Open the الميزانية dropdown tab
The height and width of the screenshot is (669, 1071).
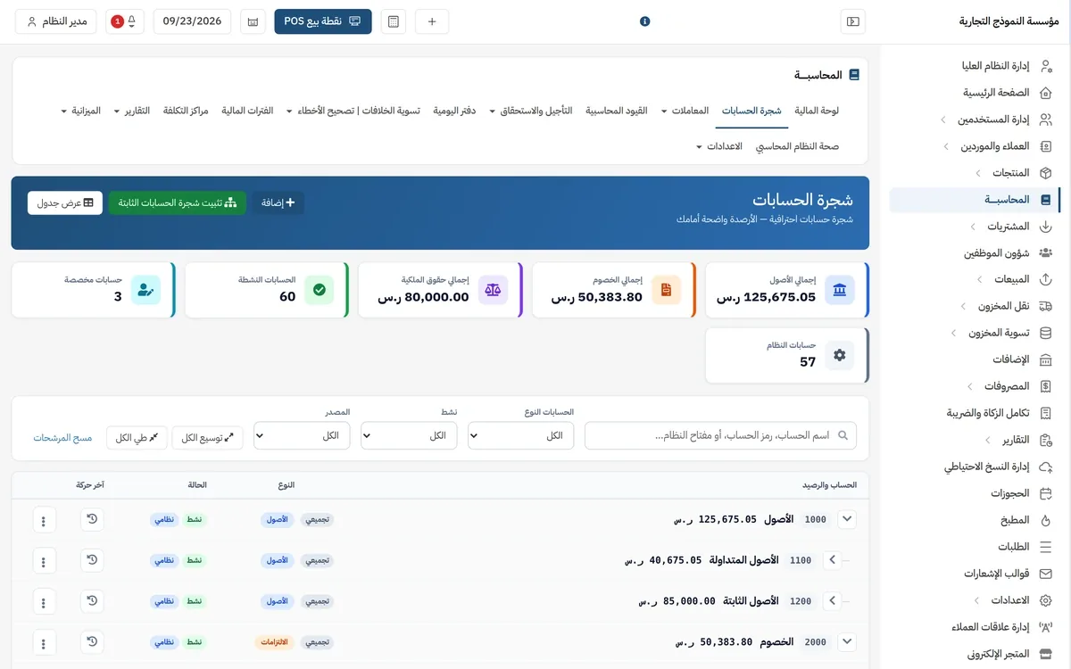tap(80, 111)
